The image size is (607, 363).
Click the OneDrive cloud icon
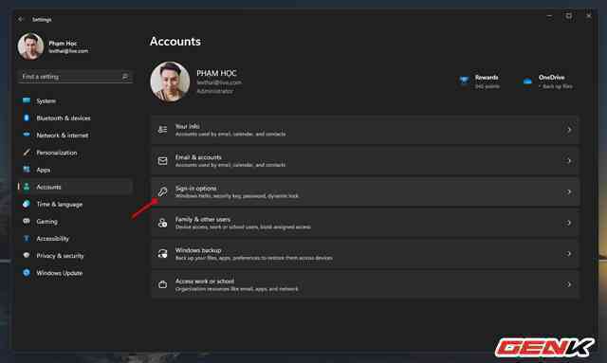527,82
